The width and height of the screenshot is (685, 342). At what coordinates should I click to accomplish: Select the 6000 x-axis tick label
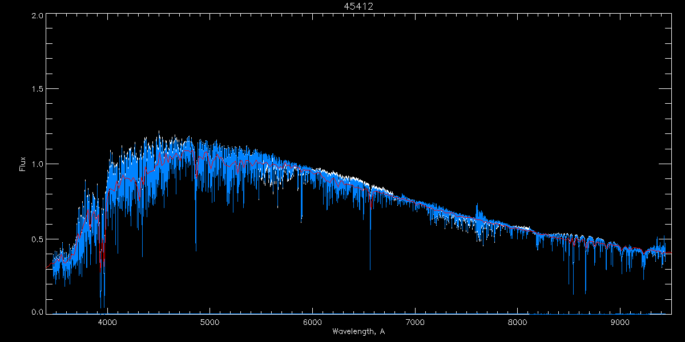[x=312, y=321]
